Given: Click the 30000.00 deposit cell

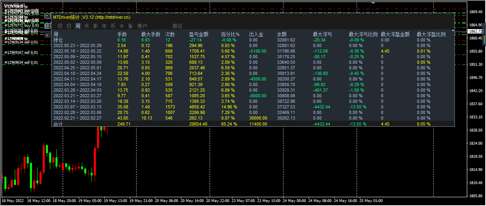Looking at the screenshot, I should coord(258,118).
